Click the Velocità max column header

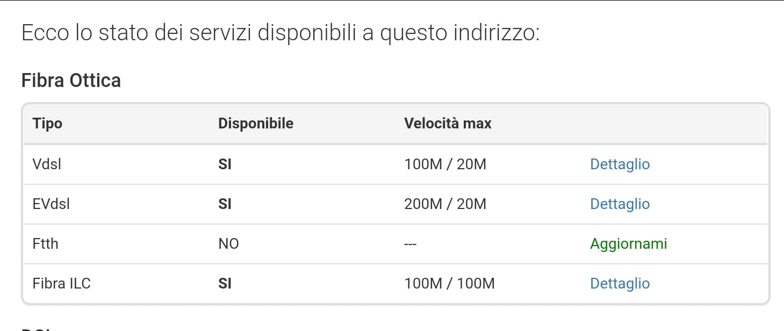coord(448,124)
